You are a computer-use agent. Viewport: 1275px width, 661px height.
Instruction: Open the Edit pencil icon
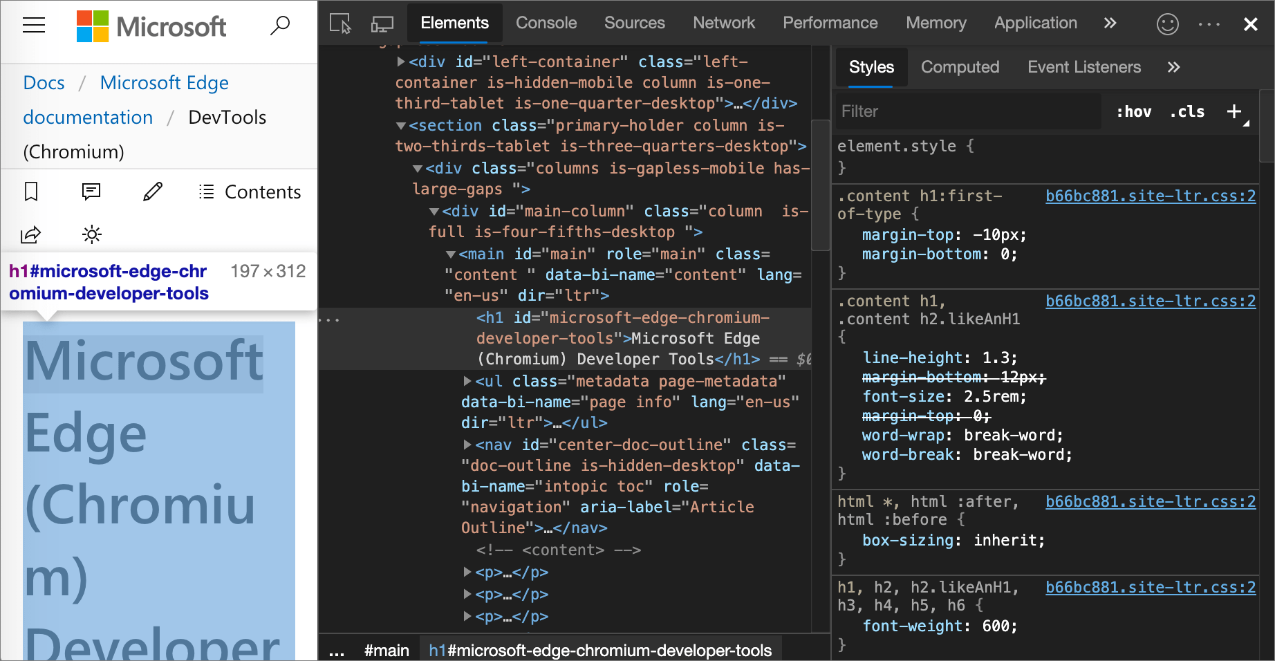point(152,192)
